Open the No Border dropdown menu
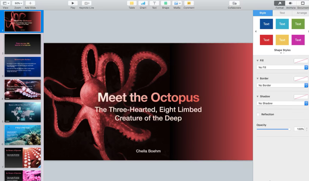309x181 pixels. [x=282, y=86]
